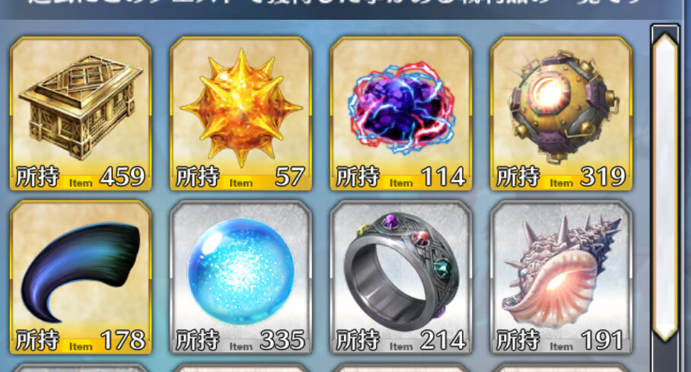Pick the dark blue curved claw item

(x=81, y=277)
